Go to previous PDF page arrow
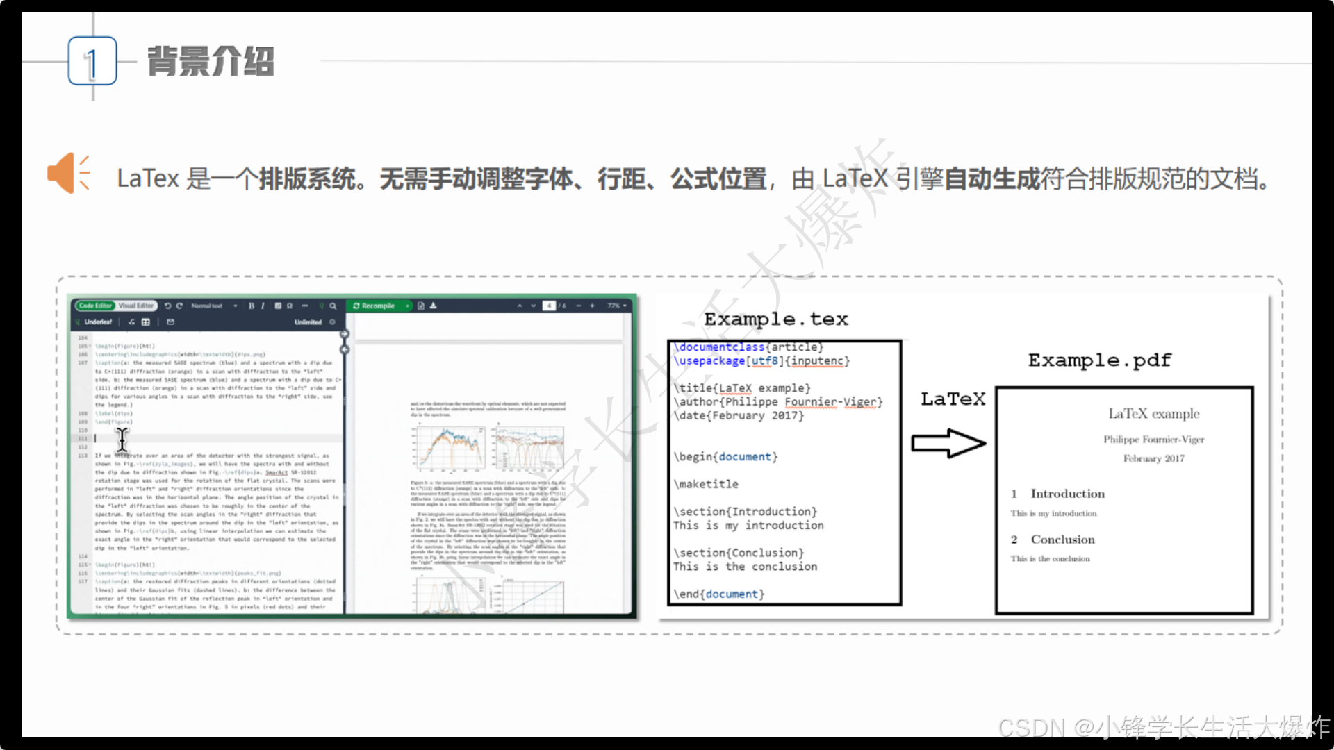1334x750 pixels. 519,306
